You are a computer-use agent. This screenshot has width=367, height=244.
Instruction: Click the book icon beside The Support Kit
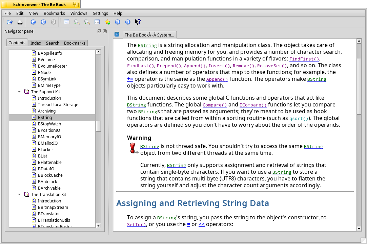tap(26, 92)
